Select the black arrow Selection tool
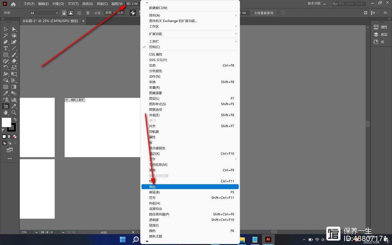392x245 pixels. [x=6, y=29]
